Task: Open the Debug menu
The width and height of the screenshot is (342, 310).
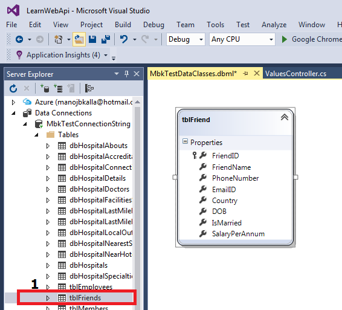Action: coord(153,25)
